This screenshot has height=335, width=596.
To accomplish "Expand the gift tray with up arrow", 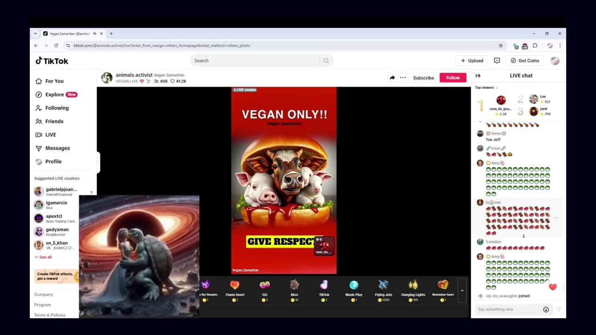I will [x=462, y=291].
